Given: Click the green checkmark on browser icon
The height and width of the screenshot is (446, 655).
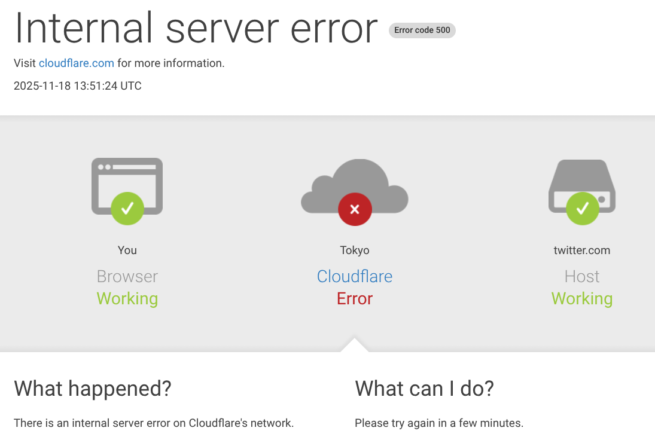Looking at the screenshot, I should click(127, 209).
